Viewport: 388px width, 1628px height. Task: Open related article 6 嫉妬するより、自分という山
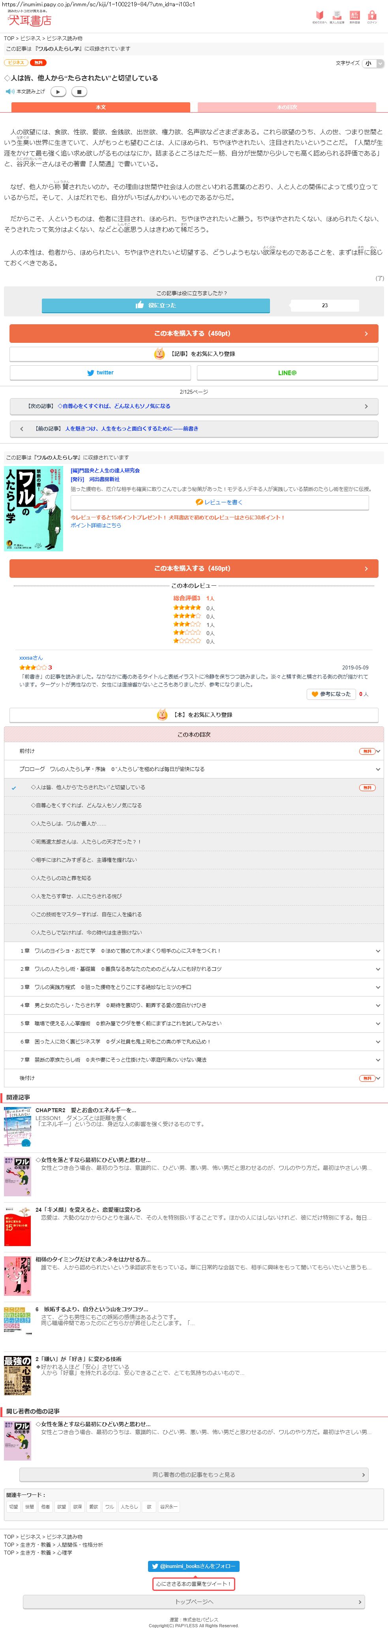point(92,1310)
